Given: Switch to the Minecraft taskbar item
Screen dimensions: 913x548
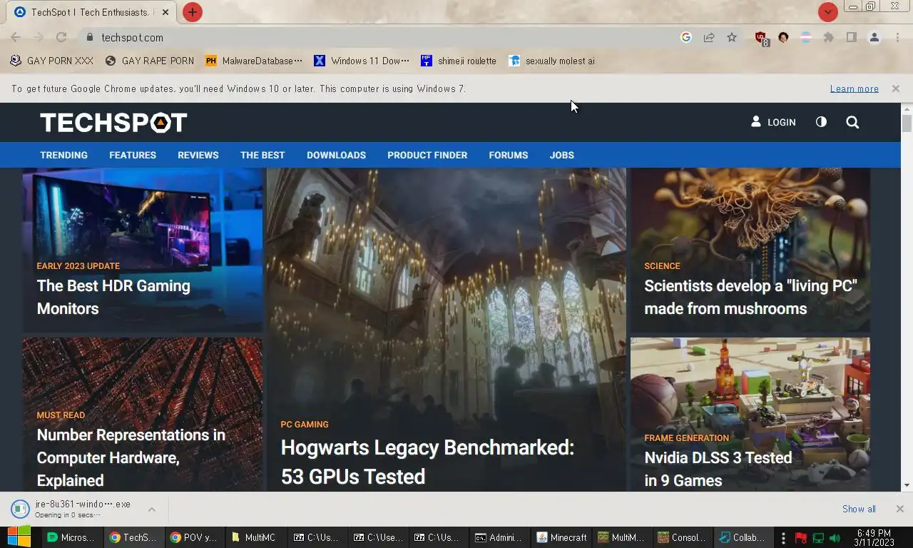Looking at the screenshot, I should point(561,537).
